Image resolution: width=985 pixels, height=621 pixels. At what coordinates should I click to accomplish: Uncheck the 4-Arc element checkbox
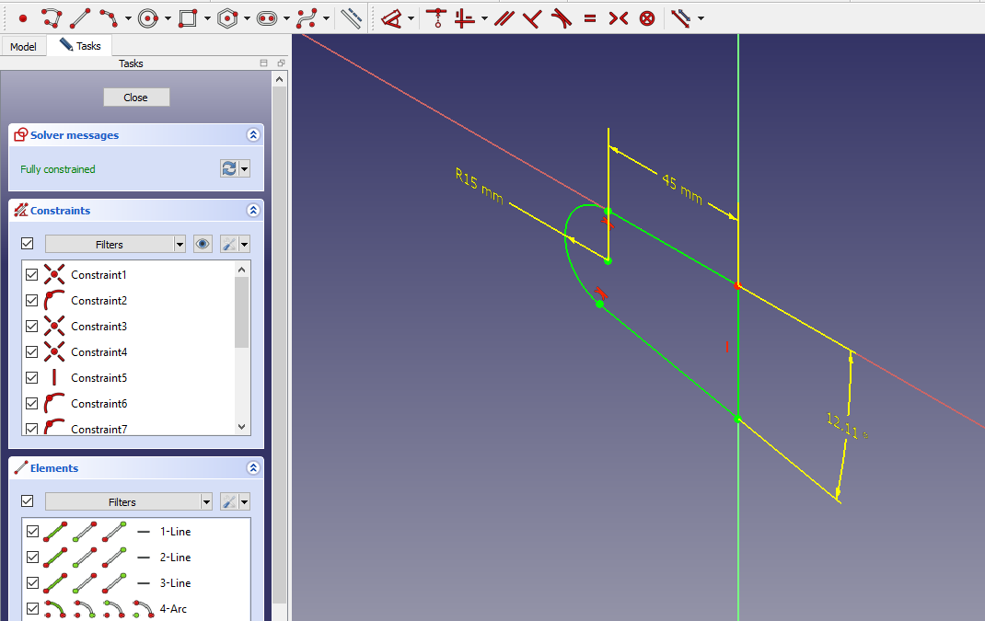coord(32,609)
